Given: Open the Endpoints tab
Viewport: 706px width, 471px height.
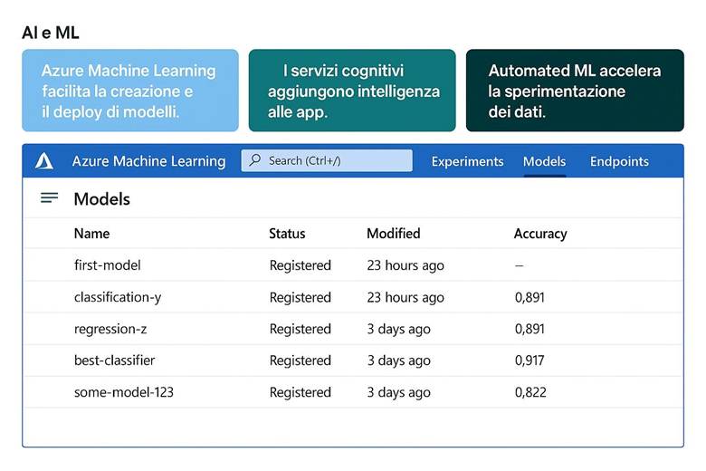Looking at the screenshot, I should point(619,161).
